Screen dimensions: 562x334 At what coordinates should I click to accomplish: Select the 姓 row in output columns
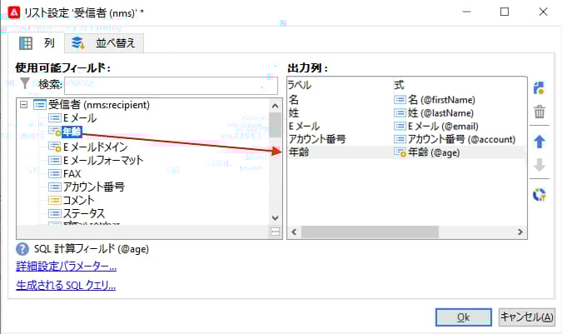tap(406, 113)
